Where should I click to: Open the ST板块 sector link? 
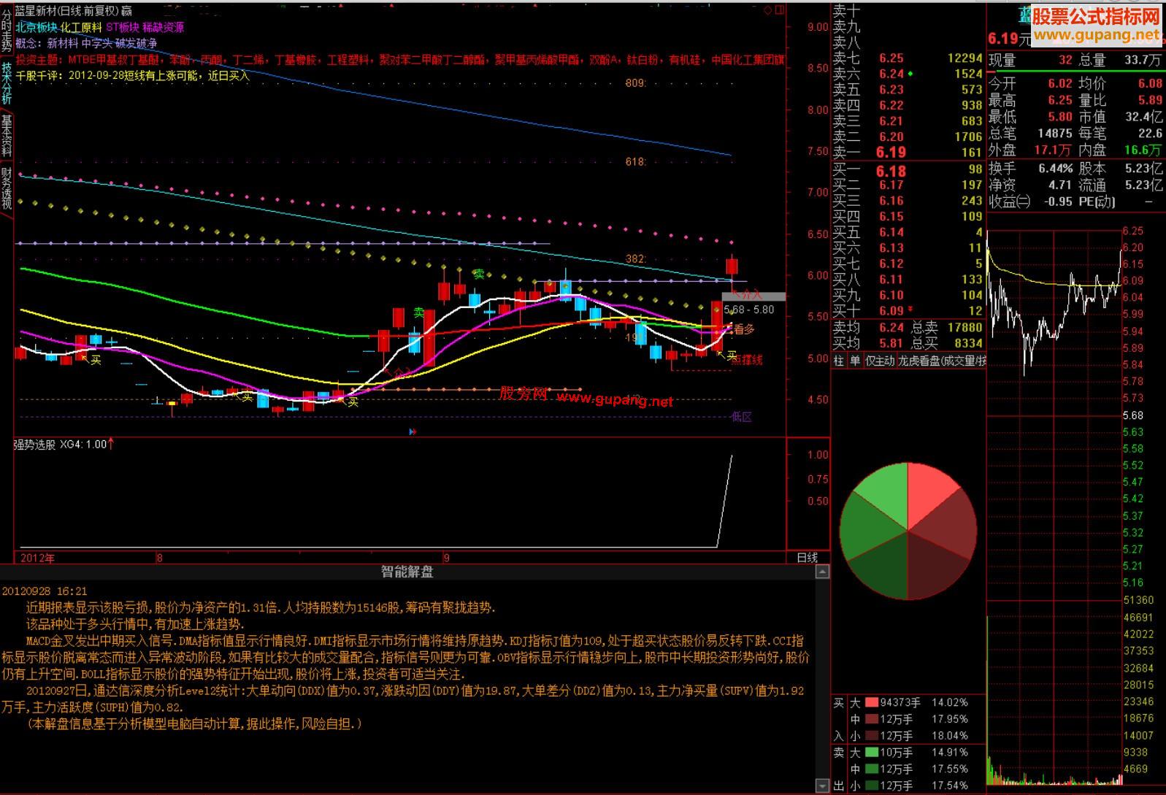[x=123, y=27]
